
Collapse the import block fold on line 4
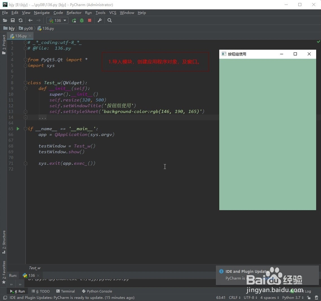tap(25, 60)
